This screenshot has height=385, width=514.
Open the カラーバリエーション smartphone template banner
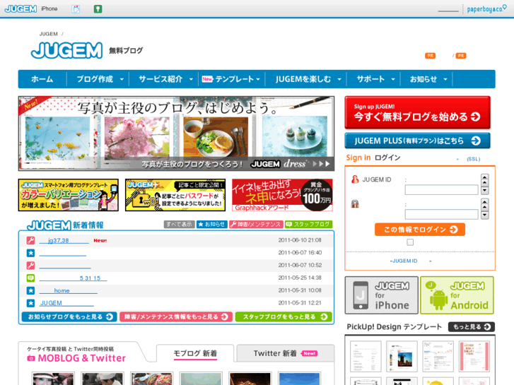(x=68, y=195)
